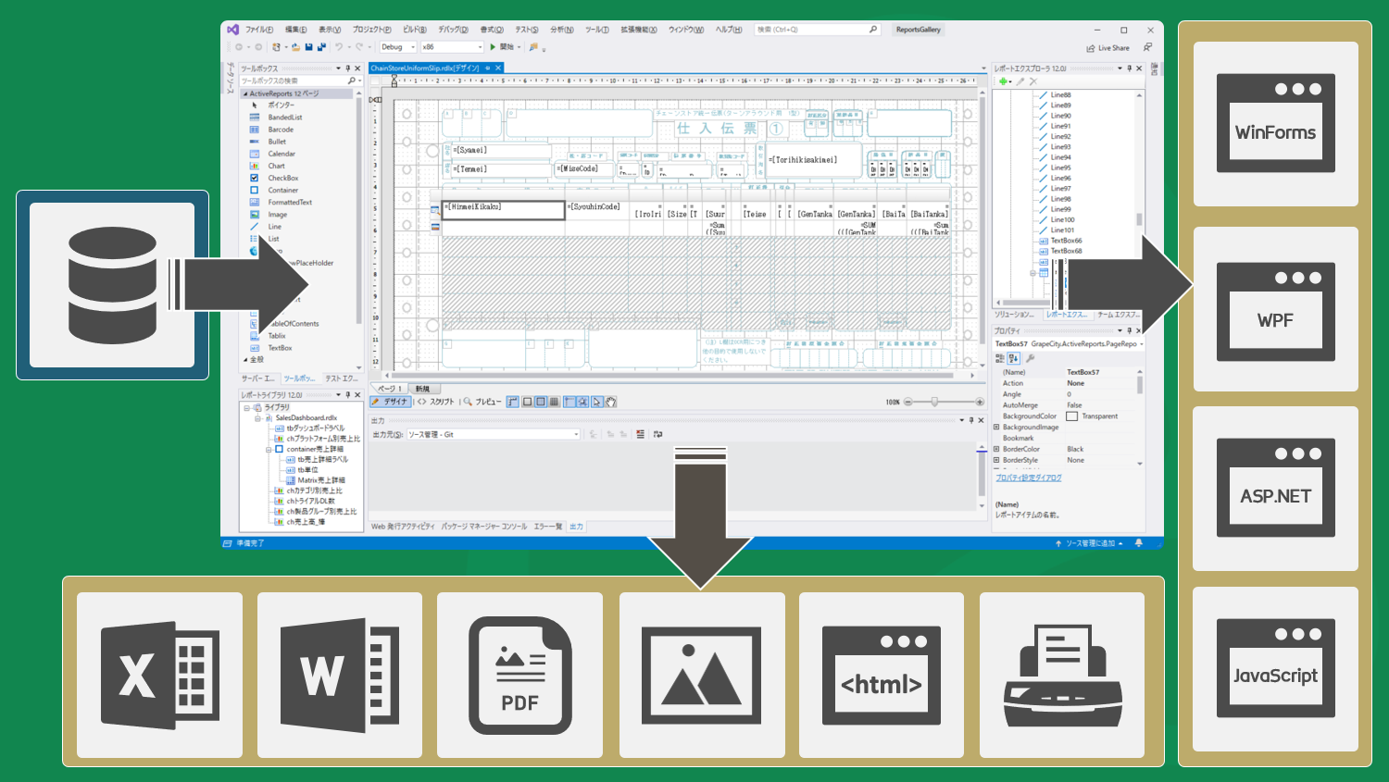Expand the BackgroundImage property
Image resolution: width=1389 pixels, height=782 pixels.
pyautogui.click(x=996, y=427)
